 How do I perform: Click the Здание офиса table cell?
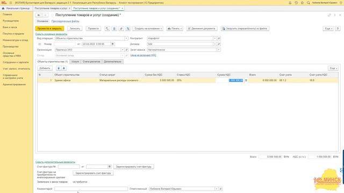coord(76,80)
